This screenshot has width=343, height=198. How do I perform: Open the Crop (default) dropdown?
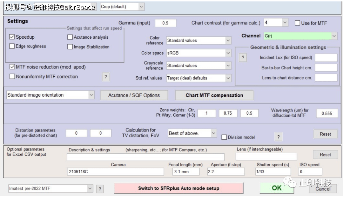(122, 7)
